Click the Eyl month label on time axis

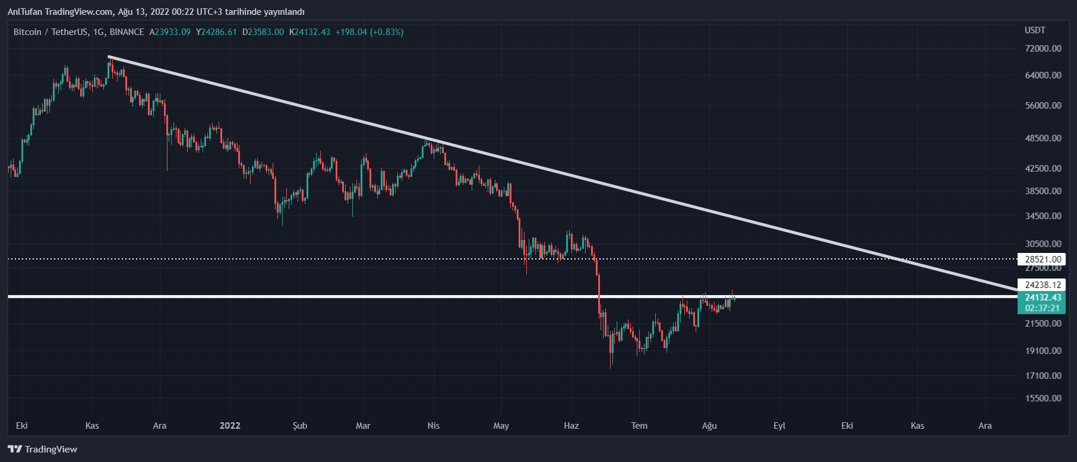[779, 425]
